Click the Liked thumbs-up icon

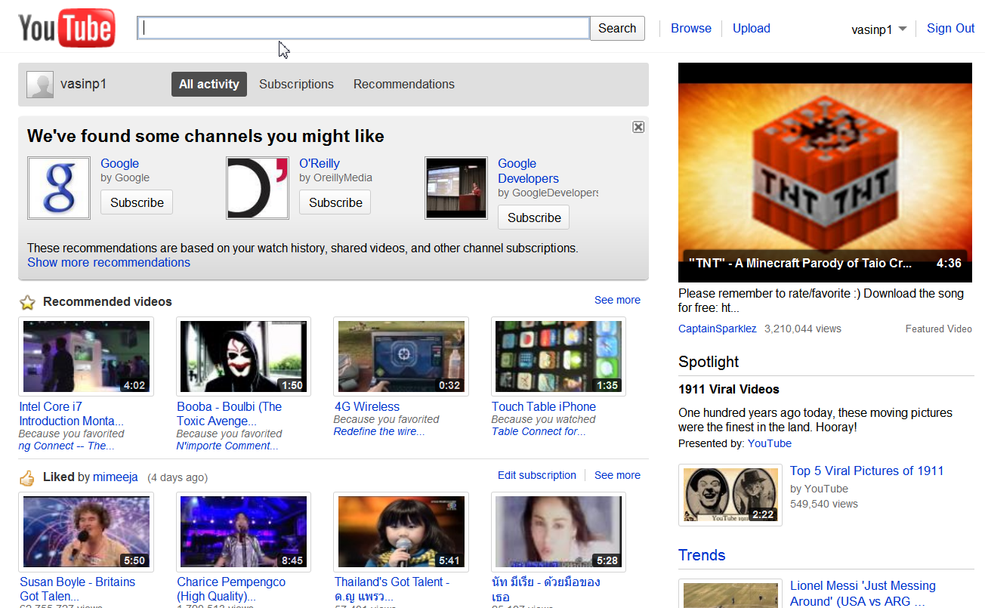27,477
